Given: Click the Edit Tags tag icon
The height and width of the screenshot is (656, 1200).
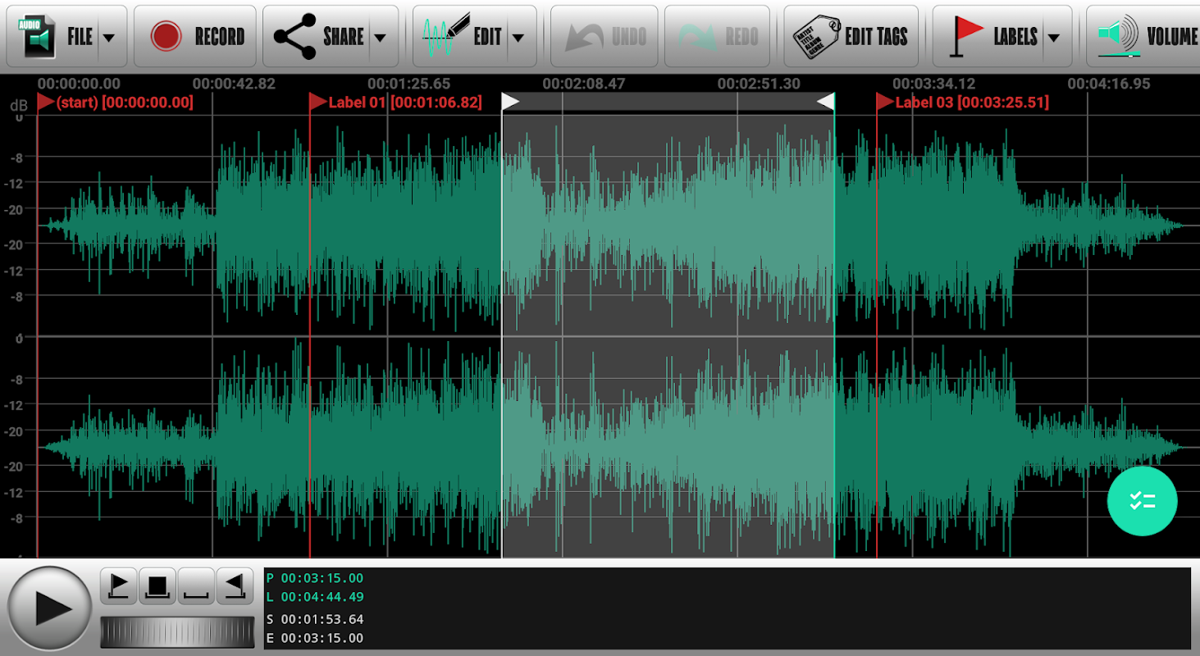Looking at the screenshot, I should (816, 37).
